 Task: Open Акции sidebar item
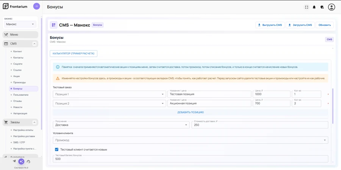tap(17, 76)
